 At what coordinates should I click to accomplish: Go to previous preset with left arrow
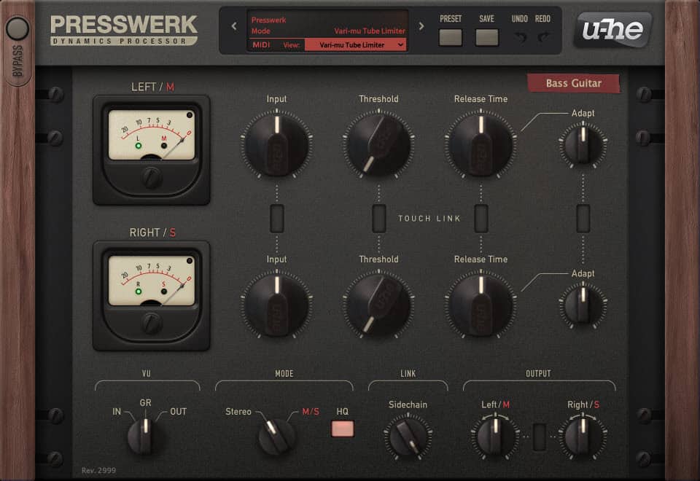point(234,26)
